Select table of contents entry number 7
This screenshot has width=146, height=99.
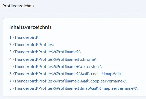tap(68, 81)
